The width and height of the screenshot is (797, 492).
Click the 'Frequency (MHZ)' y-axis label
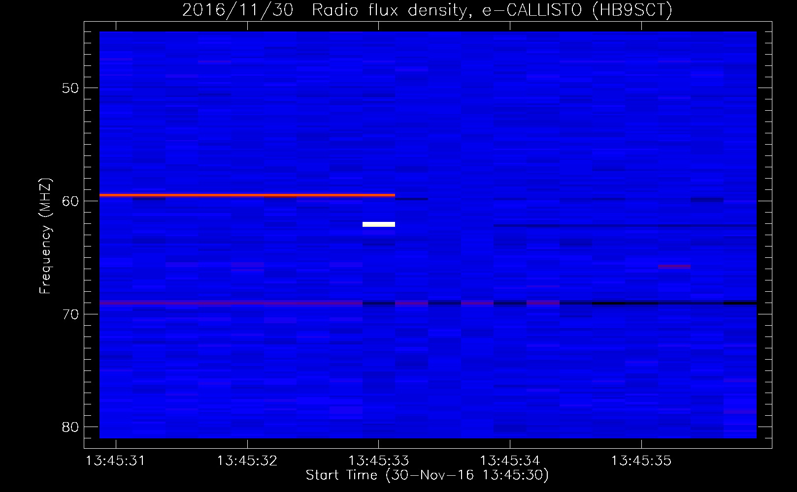45,236
